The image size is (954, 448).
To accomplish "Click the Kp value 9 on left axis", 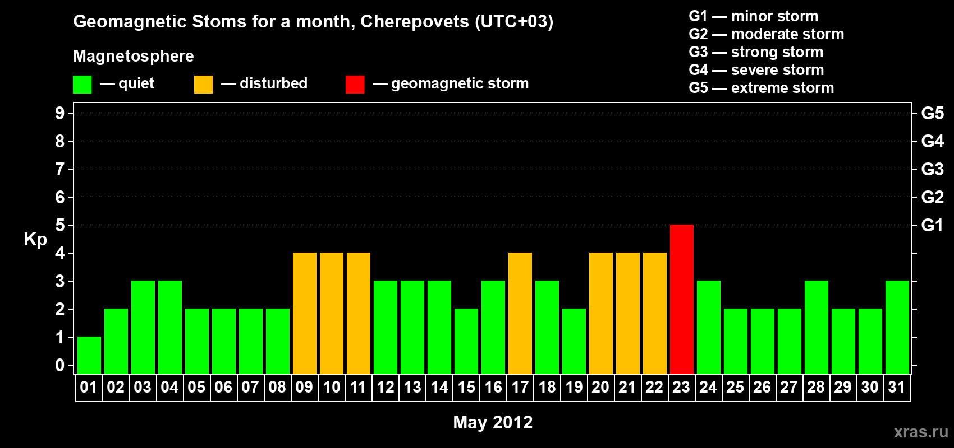I will coord(60,113).
